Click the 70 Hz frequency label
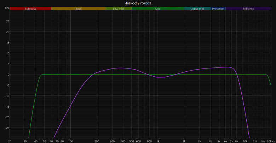The width and height of the screenshot is (276, 143). point(57,141)
